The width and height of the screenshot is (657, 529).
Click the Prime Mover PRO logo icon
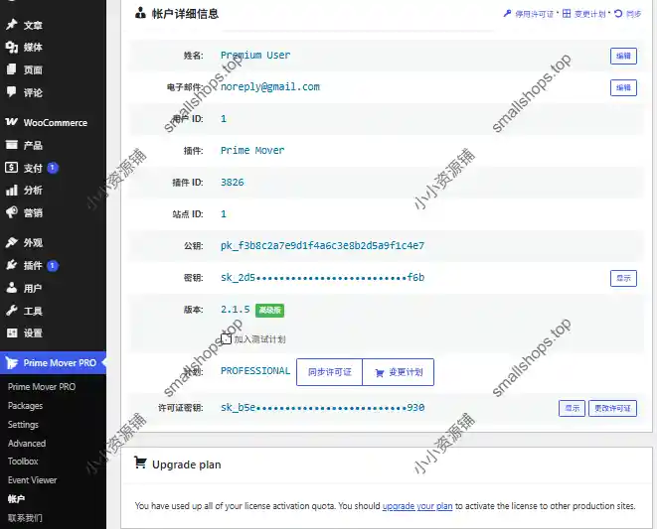pos(12,363)
